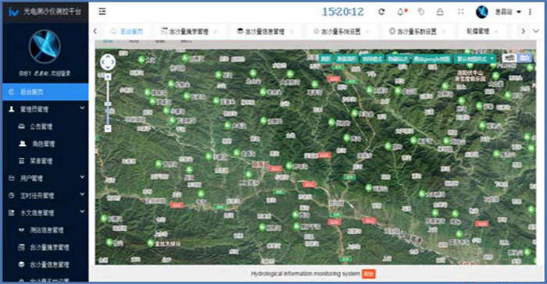
Task: Switch map to the white 地图 view toggle
Action: click(x=509, y=59)
